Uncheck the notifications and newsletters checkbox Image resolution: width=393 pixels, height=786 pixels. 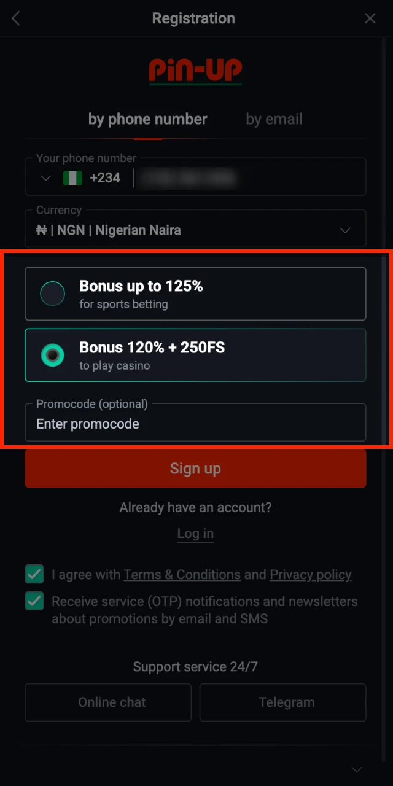point(34,601)
